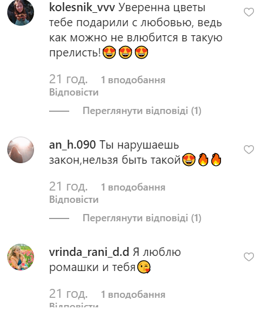Open kolesnik_vvv profile picture
The width and height of the screenshot is (269, 309).
[21, 12]
